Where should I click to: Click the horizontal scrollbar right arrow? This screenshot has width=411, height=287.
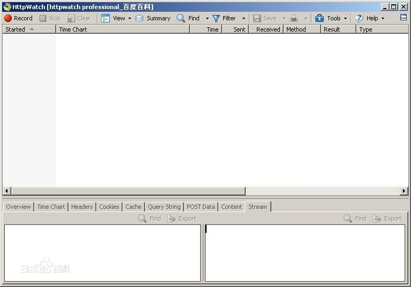(x=404, y=191)
